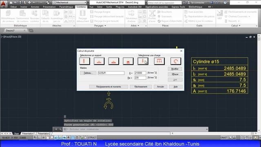Open the Présentation1 layout tab
This screenshot has height=147, width=261.
(x=28, y=134)
